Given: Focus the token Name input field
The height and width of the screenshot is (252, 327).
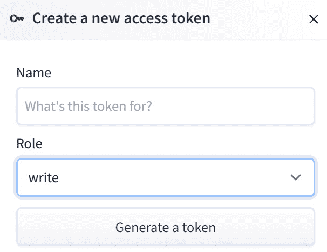Looking at the screenshot, I should point(165,105).
